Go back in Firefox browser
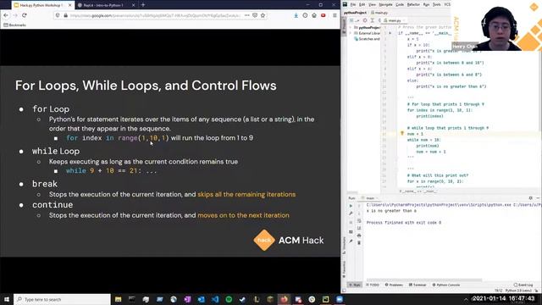 pyautogui.click(x=6, y=15)
